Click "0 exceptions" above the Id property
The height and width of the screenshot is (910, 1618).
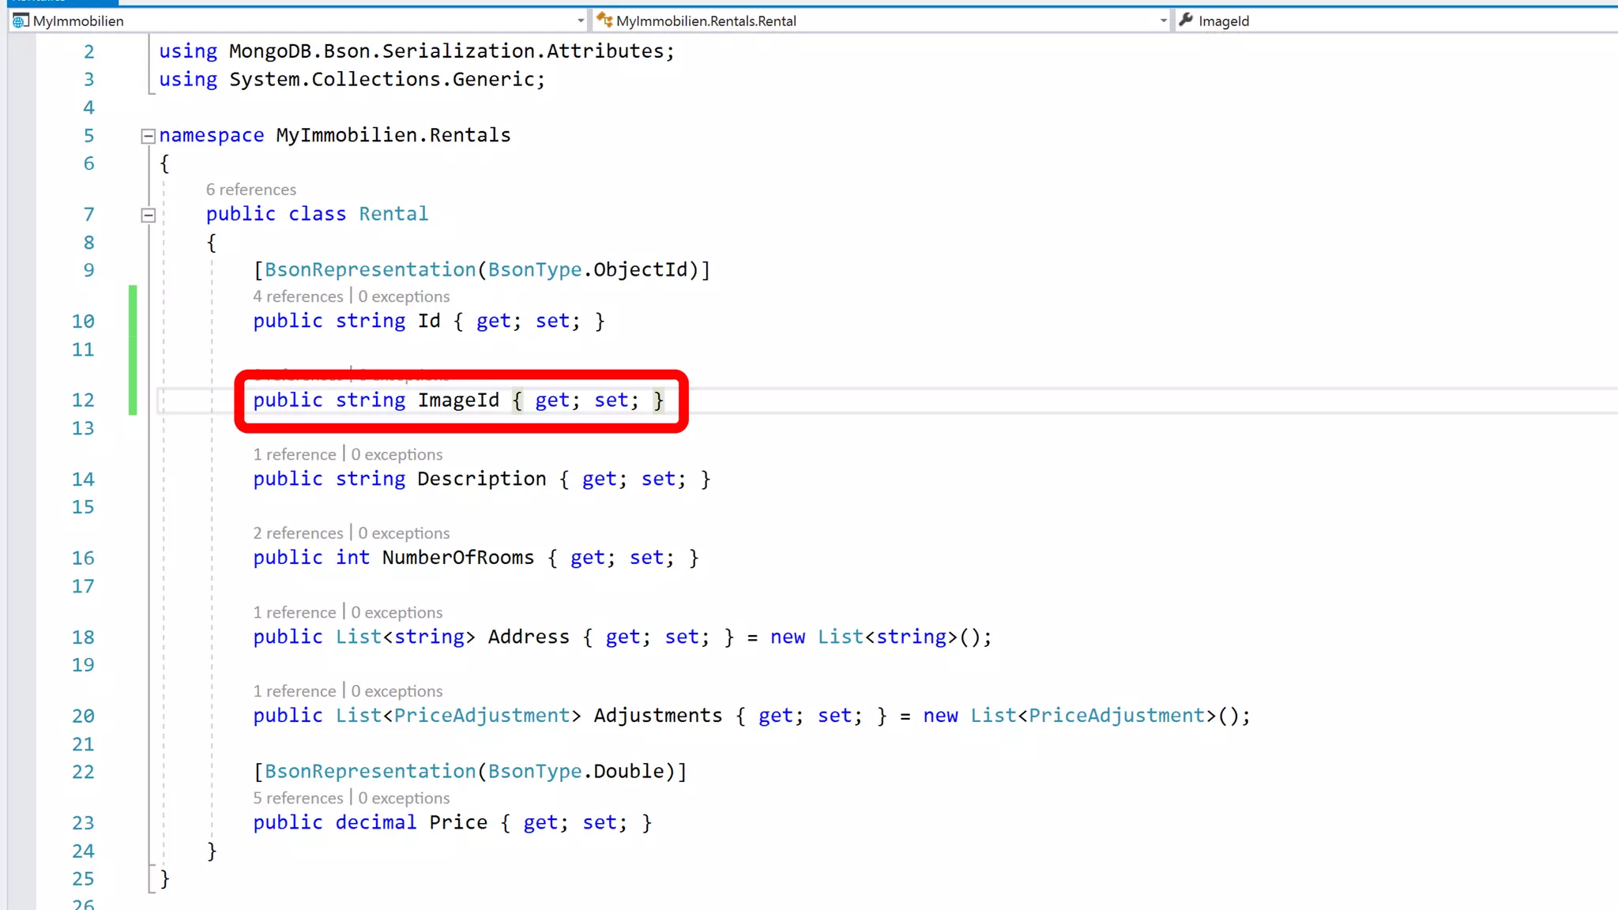(404, 296)
